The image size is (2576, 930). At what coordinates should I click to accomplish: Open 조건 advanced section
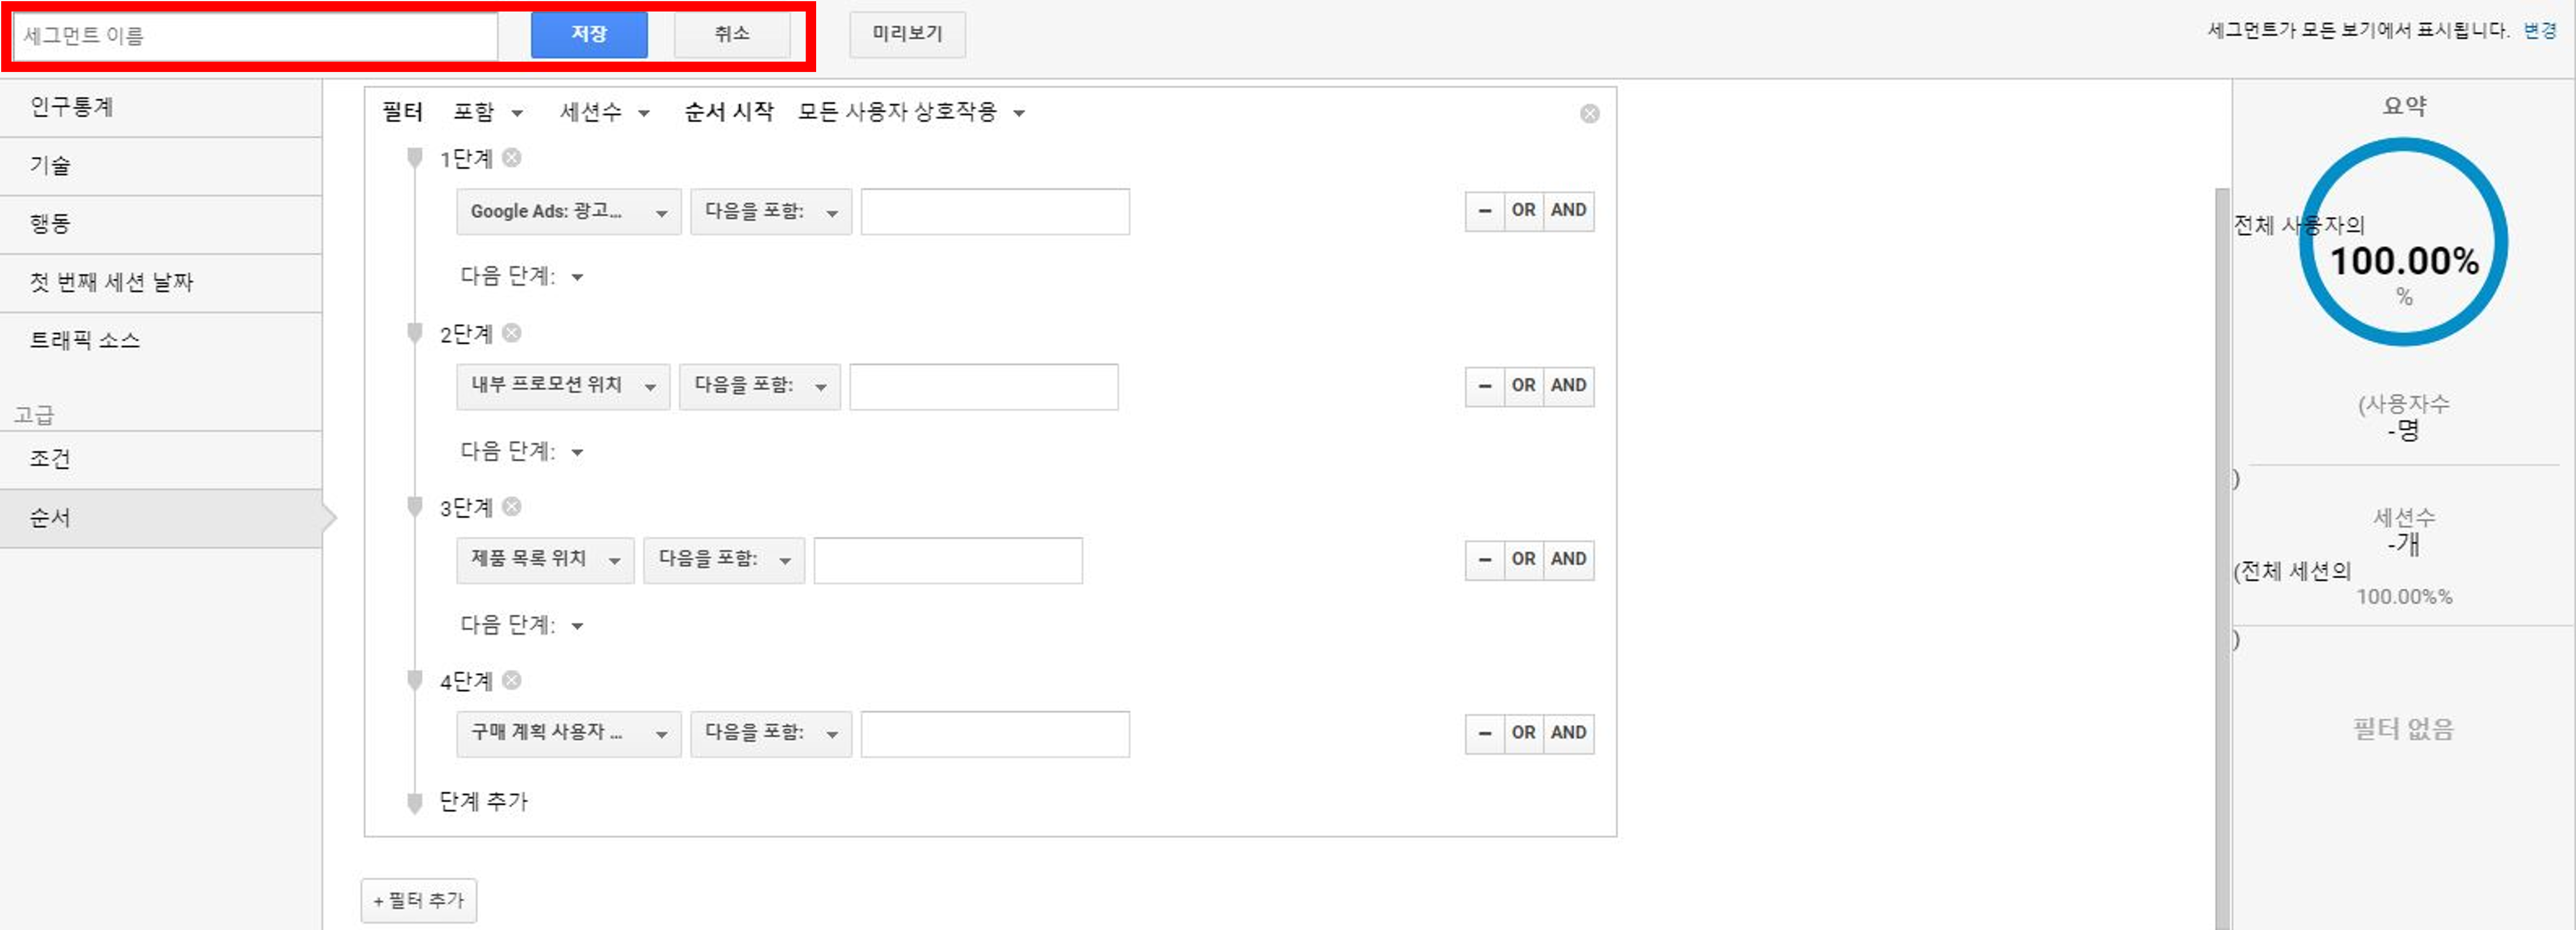(x=161, y=459)
